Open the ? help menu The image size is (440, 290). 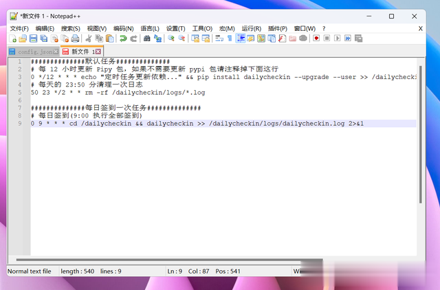coord(324,29)
